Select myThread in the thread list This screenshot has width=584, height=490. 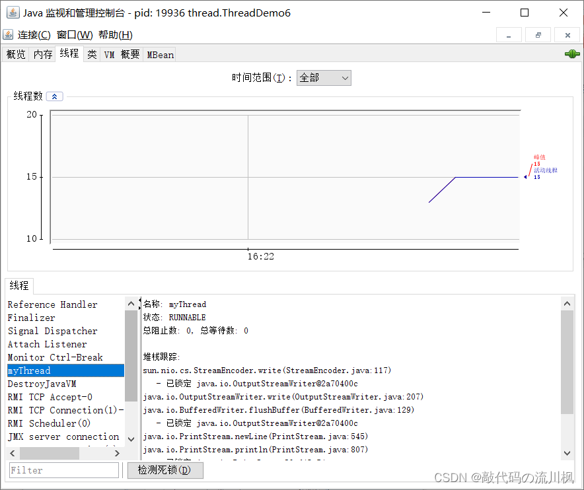click(x=65, y=371)
